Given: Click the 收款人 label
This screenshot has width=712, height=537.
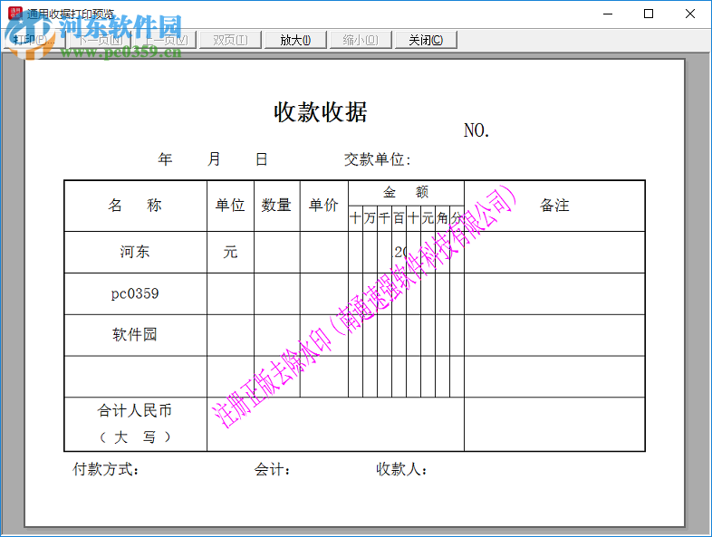Looking at the screenshot, I should [x=401, y=469].
